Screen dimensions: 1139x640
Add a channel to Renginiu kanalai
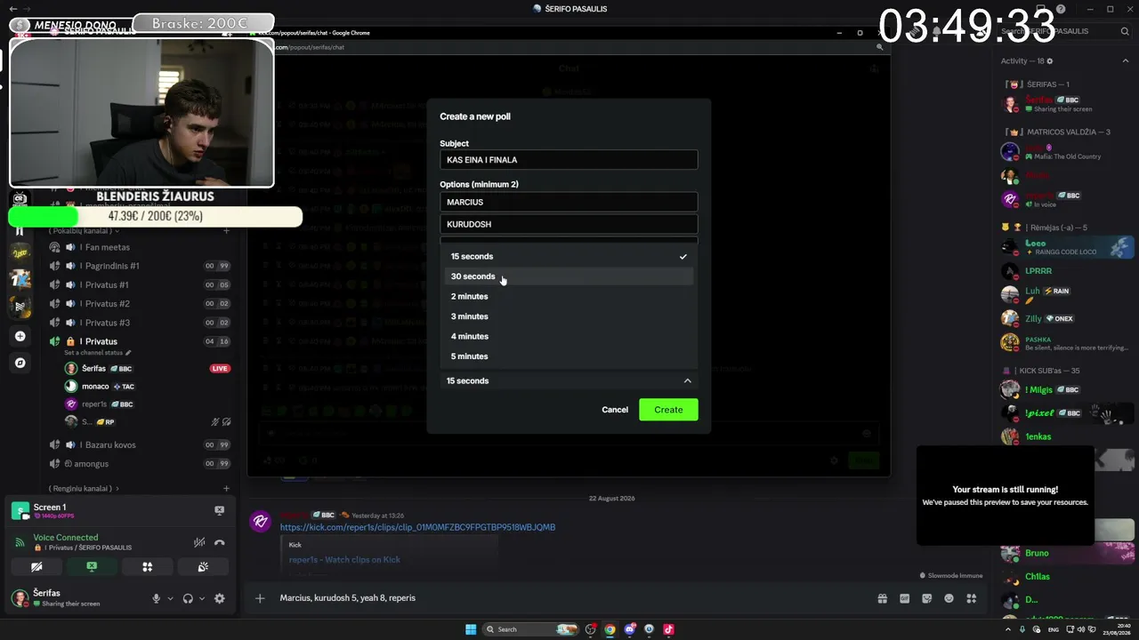point(226,488)
